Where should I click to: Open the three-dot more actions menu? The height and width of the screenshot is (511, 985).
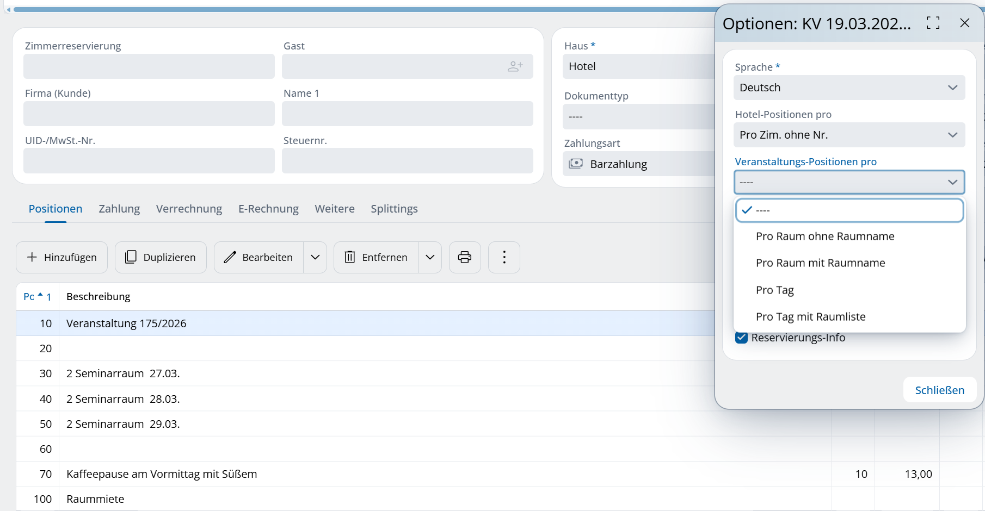(x=504, y=257)
